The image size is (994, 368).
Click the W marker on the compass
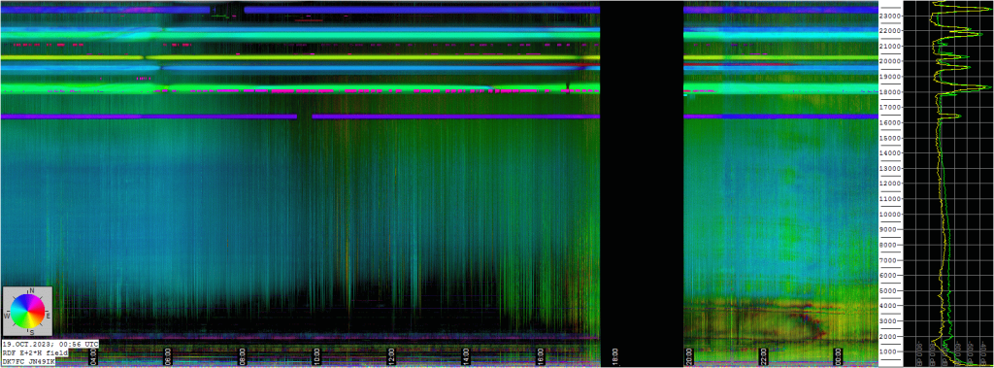[7, 316]
